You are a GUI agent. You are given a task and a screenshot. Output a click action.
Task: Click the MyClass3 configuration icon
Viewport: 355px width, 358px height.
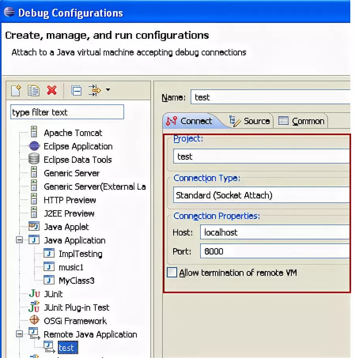(x=49, y=280)
